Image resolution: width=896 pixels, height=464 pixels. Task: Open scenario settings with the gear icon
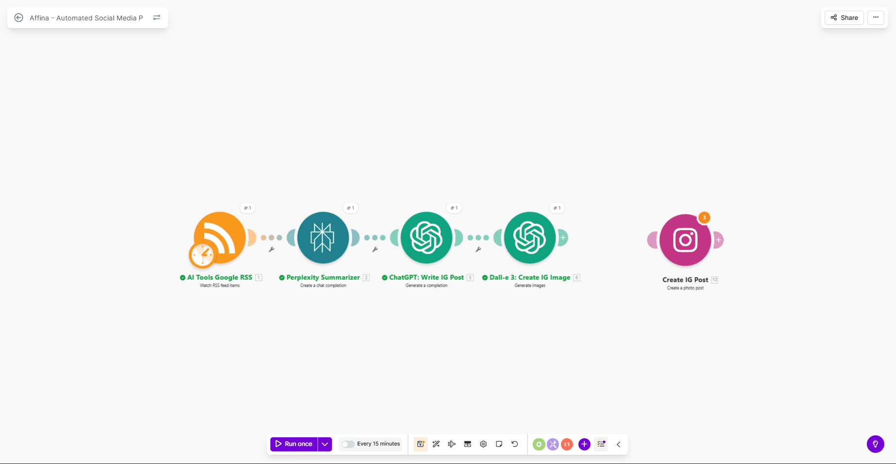pyautogui.click(x=483, y=444)
